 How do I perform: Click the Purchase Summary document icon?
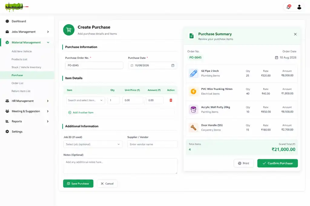[x=191, y=36]
